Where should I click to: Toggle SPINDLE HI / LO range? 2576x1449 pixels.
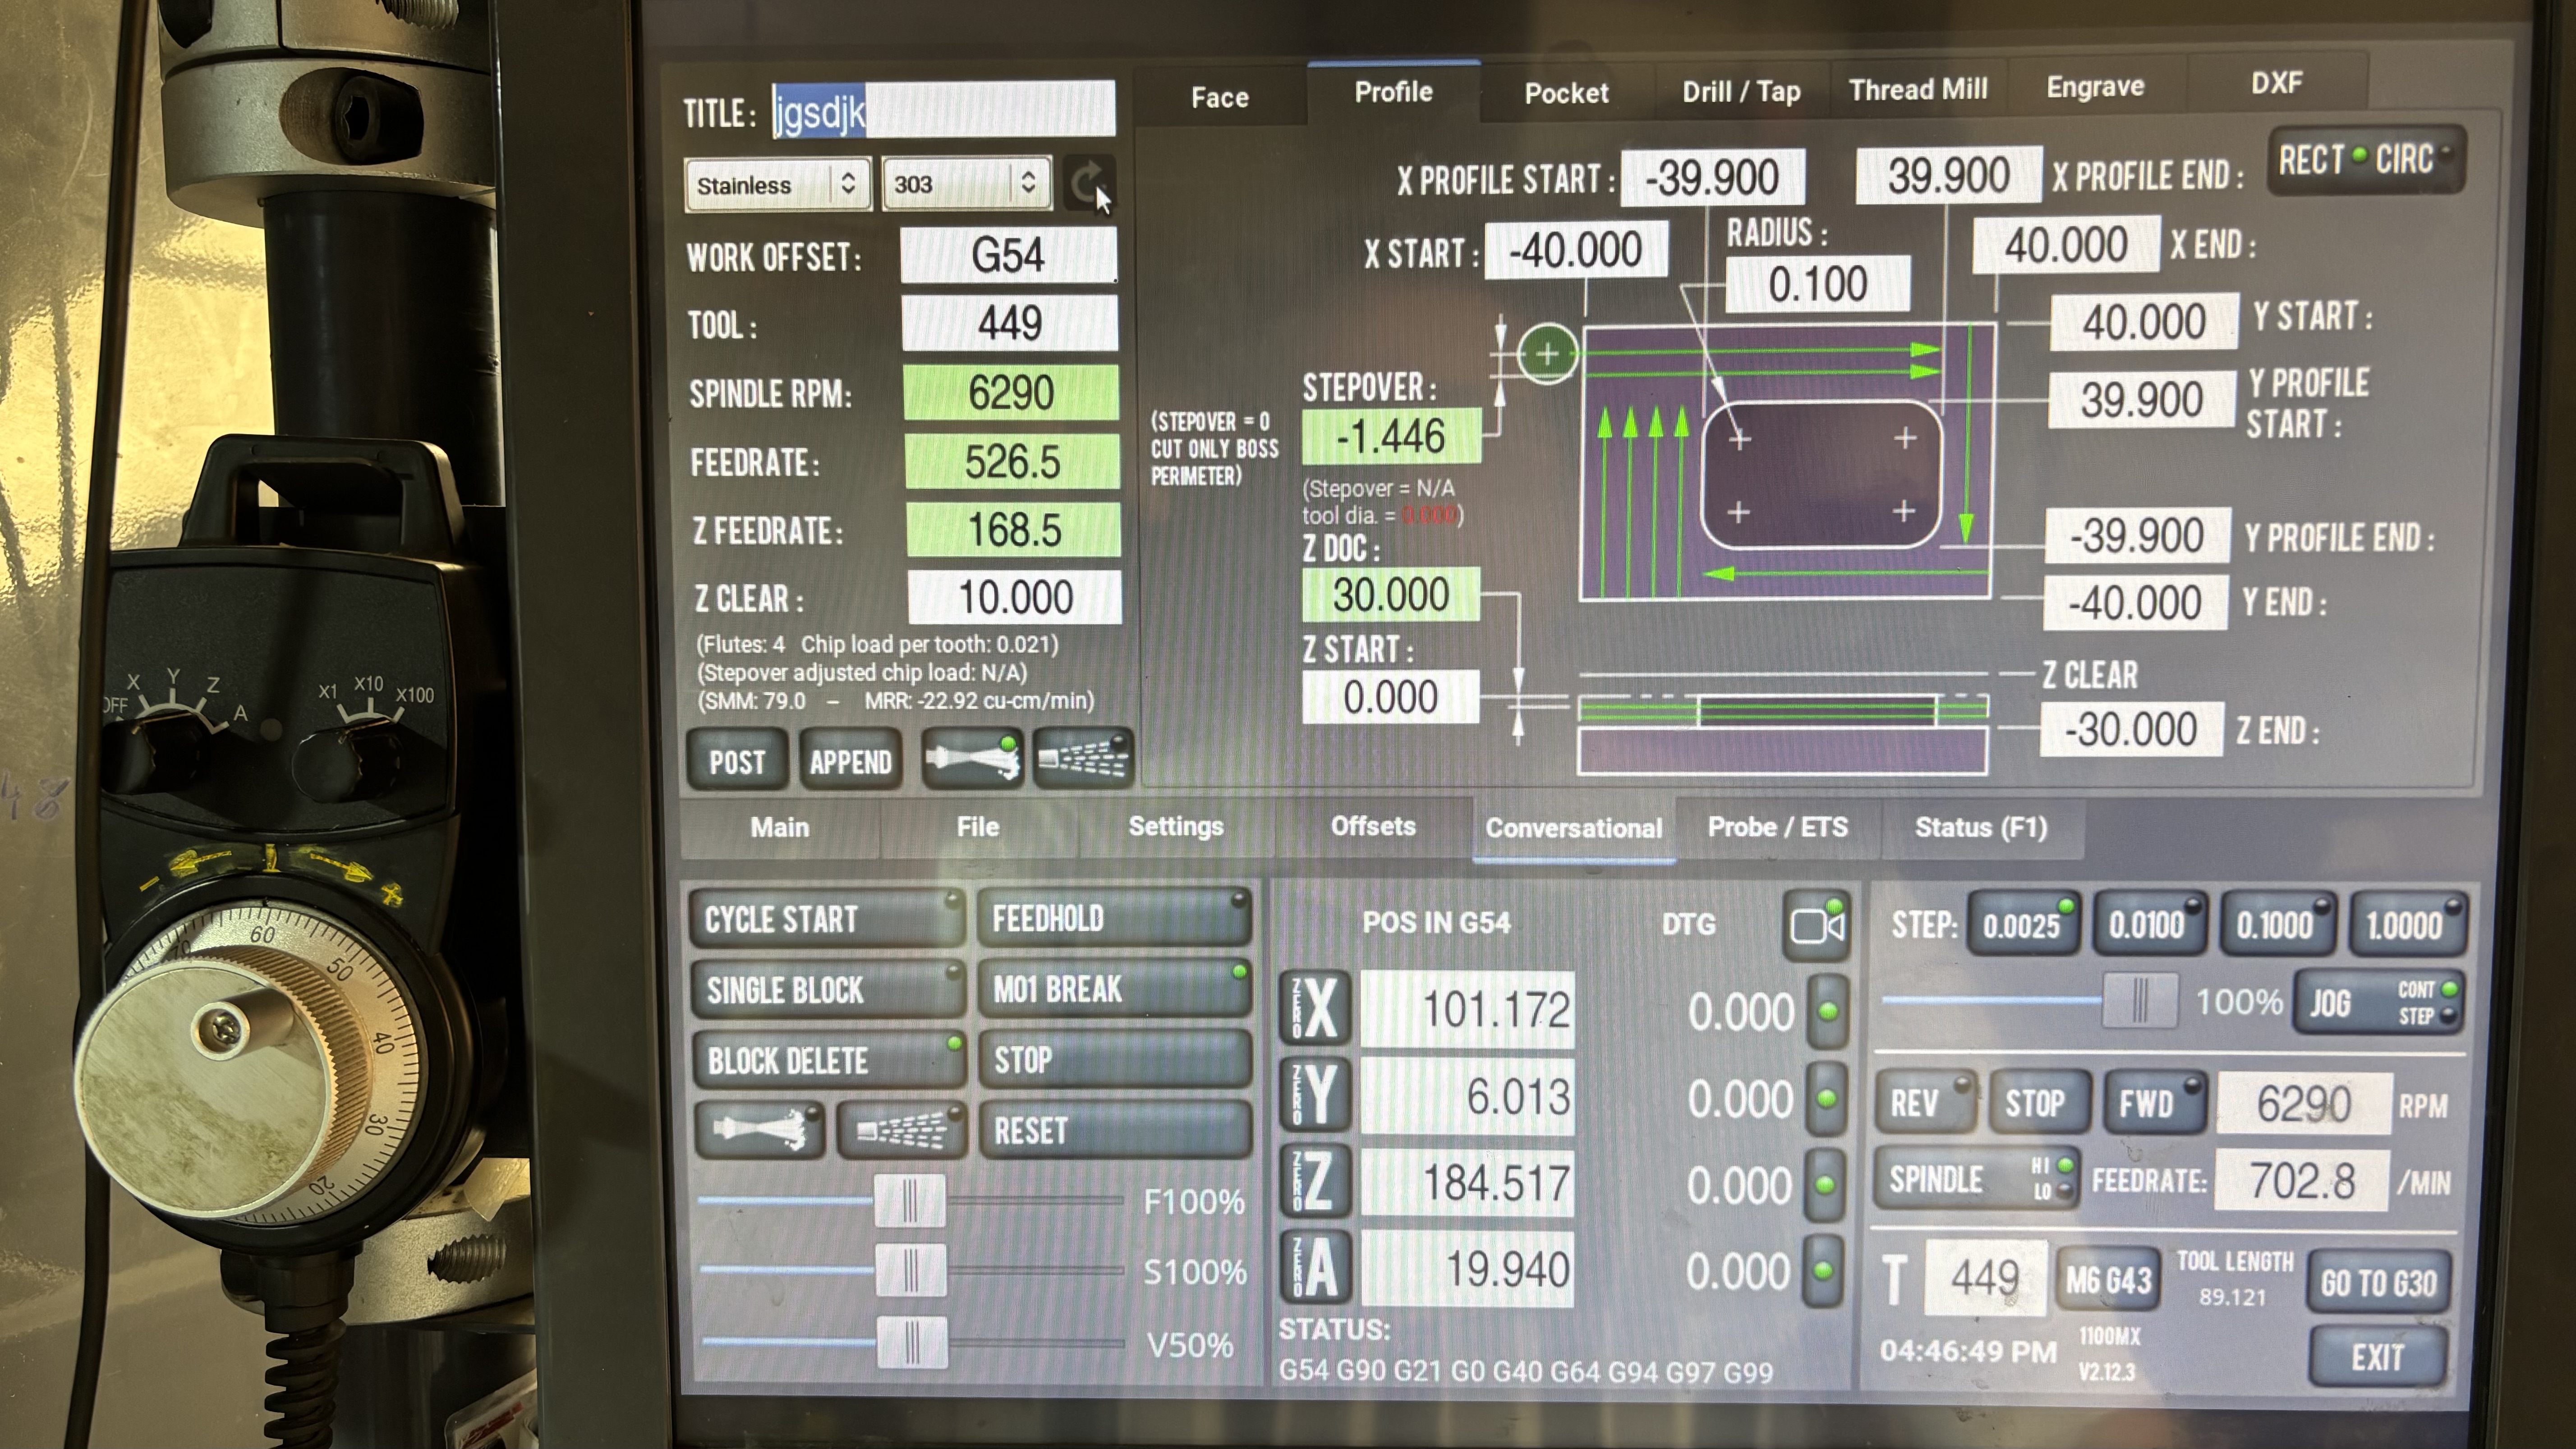tap(1976, 1178)
